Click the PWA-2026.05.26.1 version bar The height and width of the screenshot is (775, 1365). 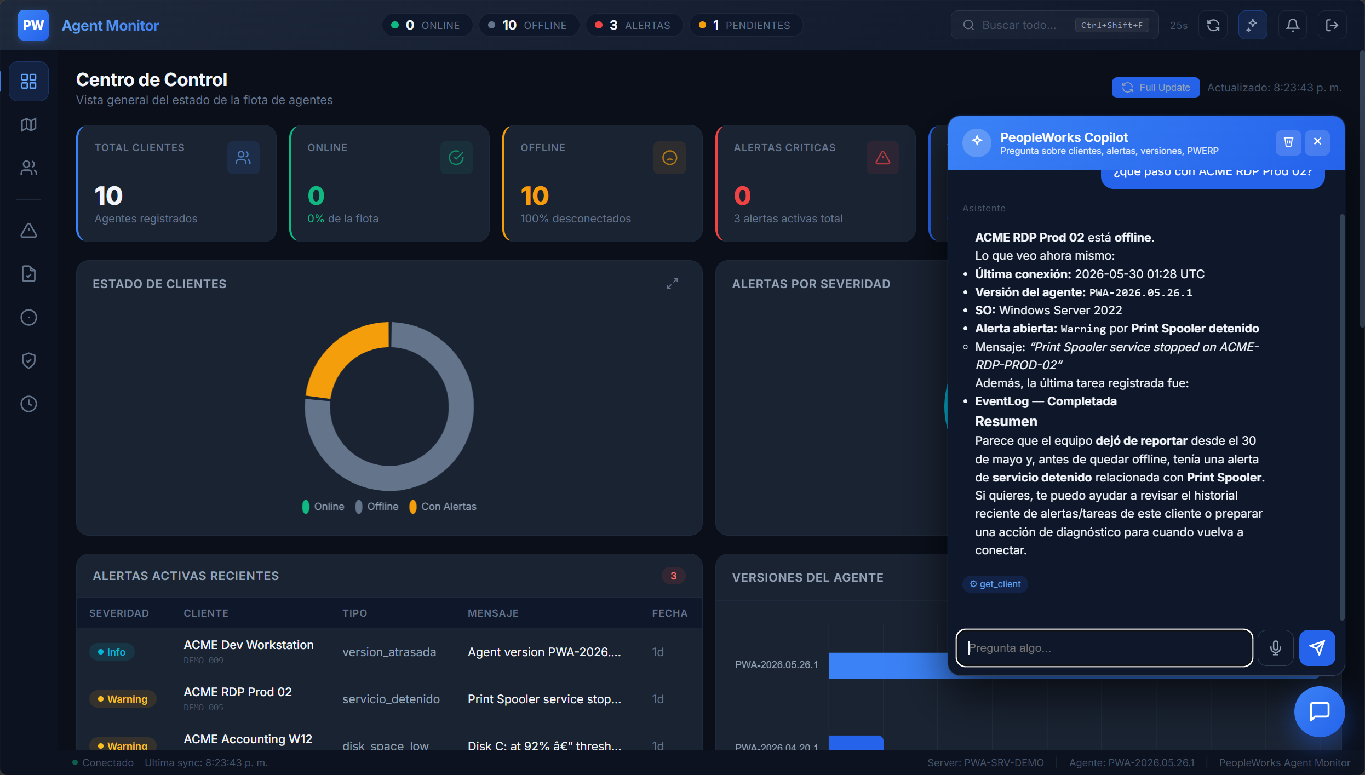[x=887, y=665]
